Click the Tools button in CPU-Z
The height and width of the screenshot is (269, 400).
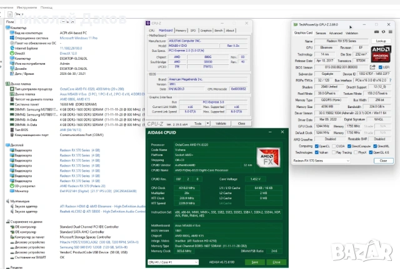pyautogui.click(x=198, y=124)
